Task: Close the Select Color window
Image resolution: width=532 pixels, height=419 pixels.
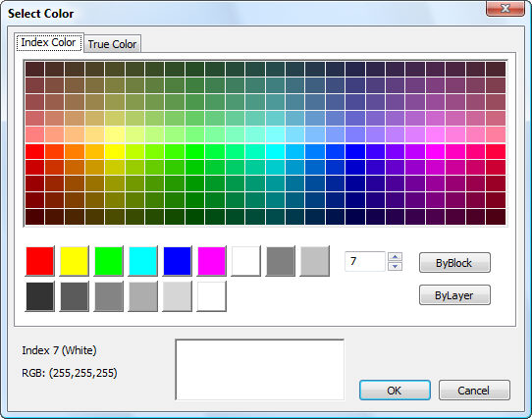Action: click(x=505, y=9)
